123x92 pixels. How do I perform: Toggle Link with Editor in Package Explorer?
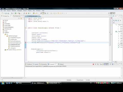pos(21,18)
